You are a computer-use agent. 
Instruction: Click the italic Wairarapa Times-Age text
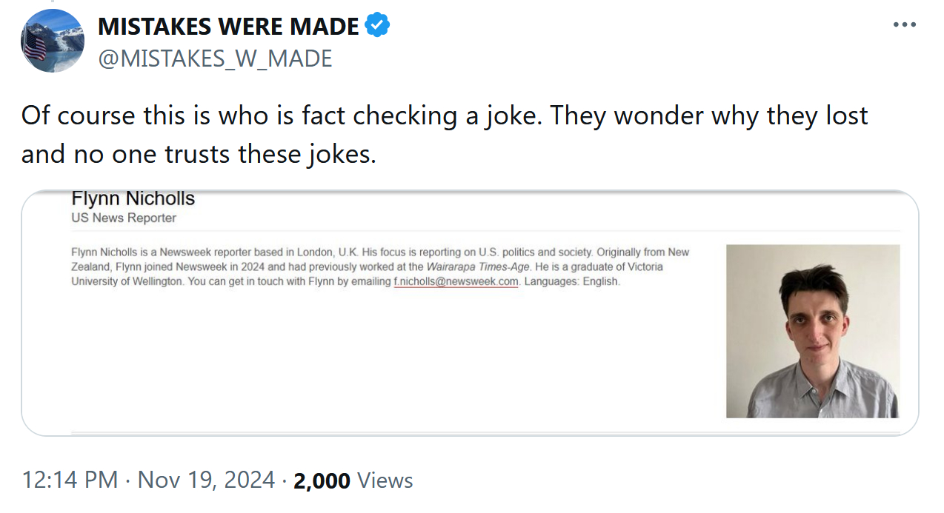pos(478,266)
